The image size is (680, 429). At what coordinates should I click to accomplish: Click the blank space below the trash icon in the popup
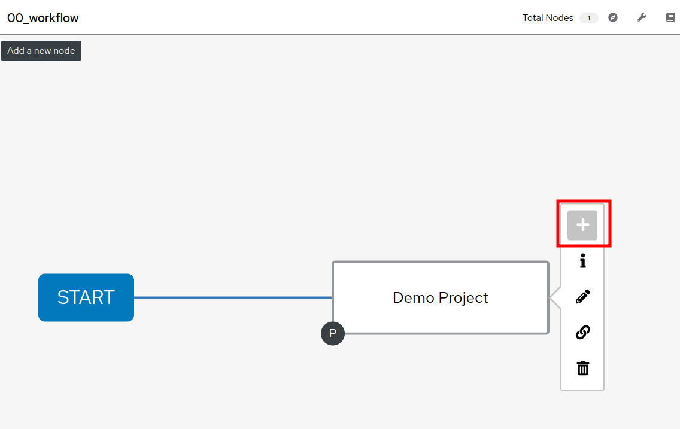[x=582, y=384]
